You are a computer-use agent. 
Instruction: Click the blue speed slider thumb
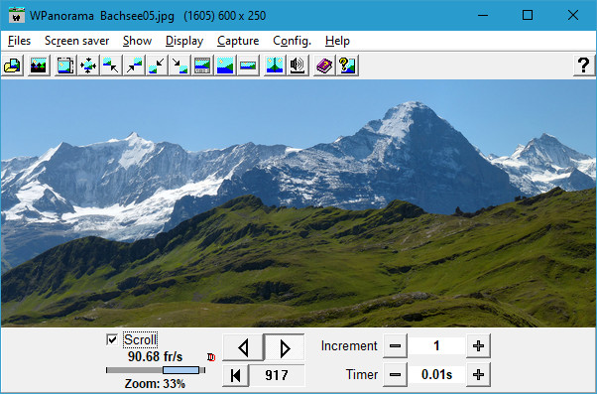pyautogui.click(x=180, y=370)
